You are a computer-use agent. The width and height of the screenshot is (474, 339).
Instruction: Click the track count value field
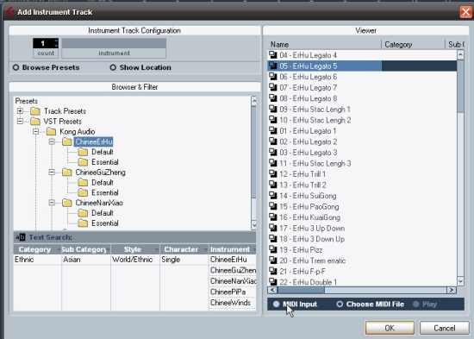tap(43, 43)
